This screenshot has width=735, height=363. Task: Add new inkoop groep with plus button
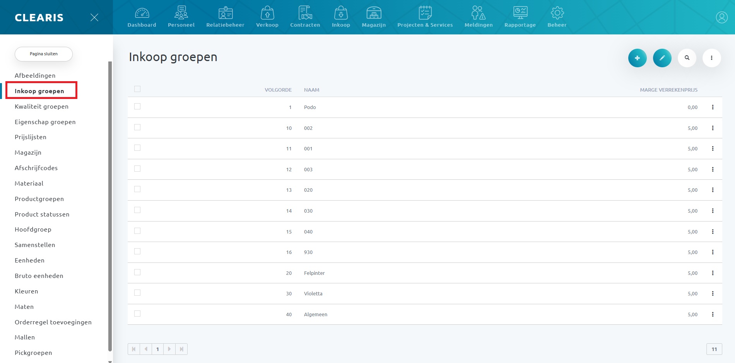point(637,58)
